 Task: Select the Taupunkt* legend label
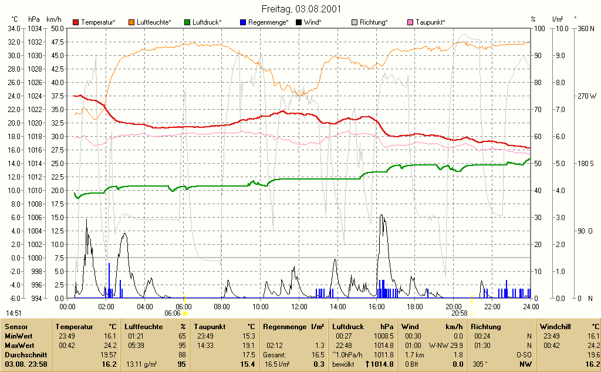point(430,23)
